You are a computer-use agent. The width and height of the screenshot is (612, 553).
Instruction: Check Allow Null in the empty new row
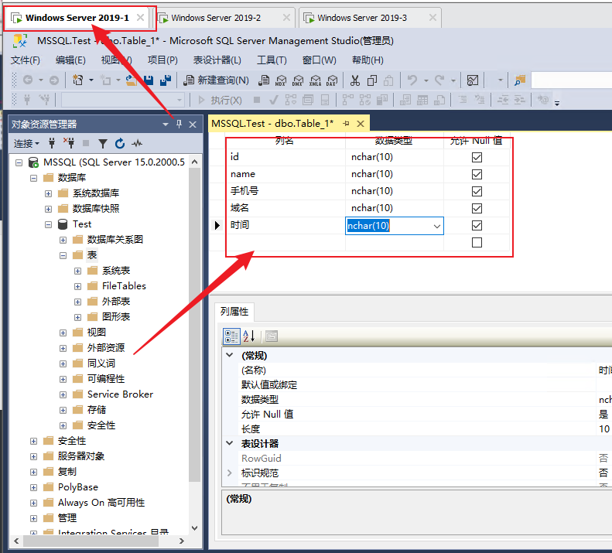(x=477, y=242)
